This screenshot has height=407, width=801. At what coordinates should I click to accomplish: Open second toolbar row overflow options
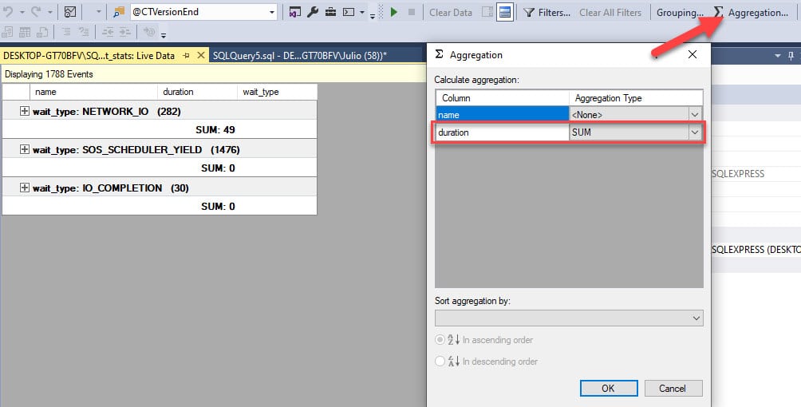click(164, 36)
